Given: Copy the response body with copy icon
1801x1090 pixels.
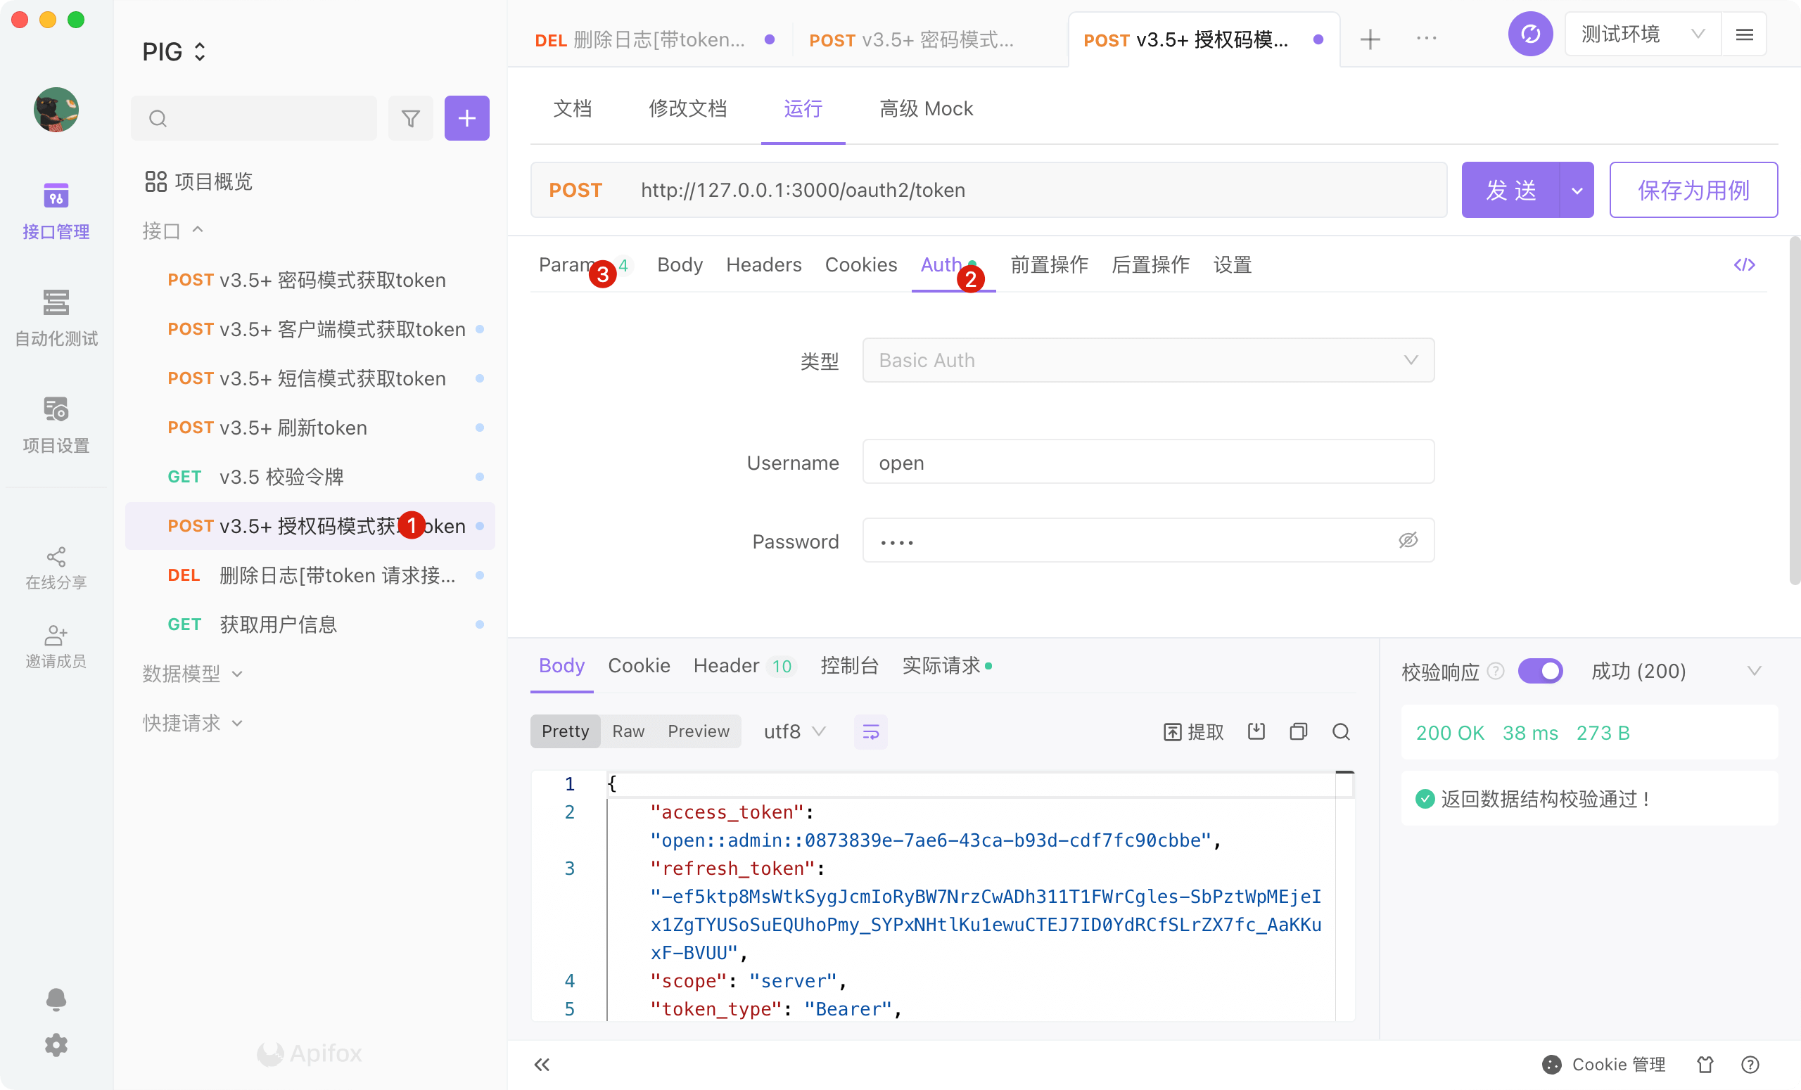Looking at the screenshot, I should 1298,731.
